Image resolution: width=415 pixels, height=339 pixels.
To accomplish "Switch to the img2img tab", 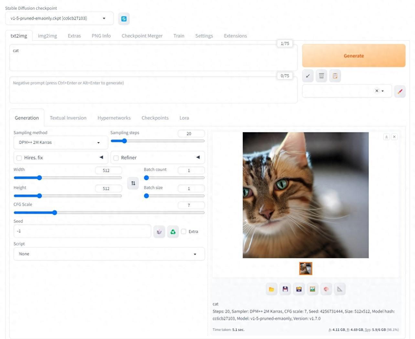I will [48, 36].
